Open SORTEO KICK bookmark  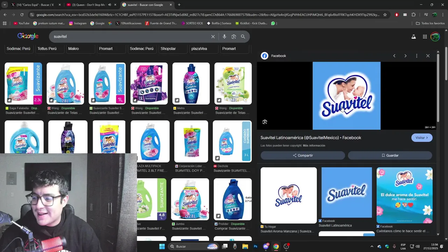(191, 23)
